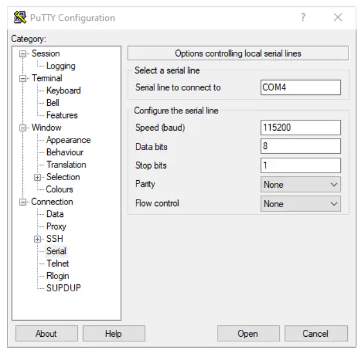Select Proxy under Connection
The height and width of the screenshot is (354, 364).
pyautogui.click(x=56, y=227)
